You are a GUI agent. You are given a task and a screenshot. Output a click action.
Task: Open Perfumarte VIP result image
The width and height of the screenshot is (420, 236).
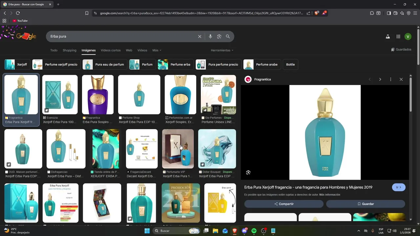[x=178, y=149]
